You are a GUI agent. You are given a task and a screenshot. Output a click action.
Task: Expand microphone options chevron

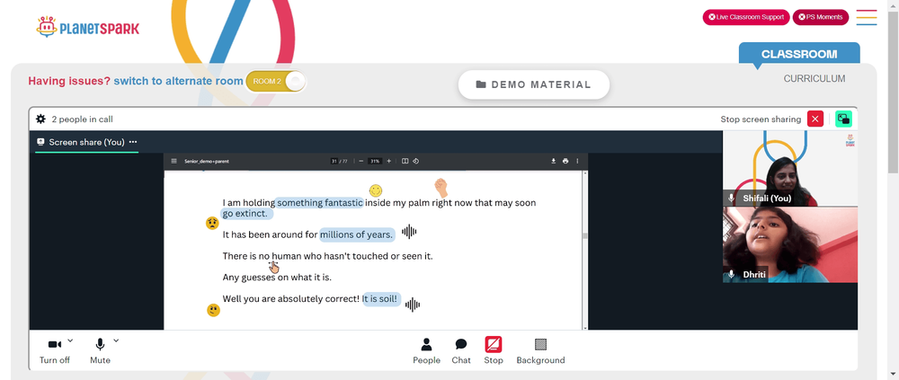click(x=116, y=340)
